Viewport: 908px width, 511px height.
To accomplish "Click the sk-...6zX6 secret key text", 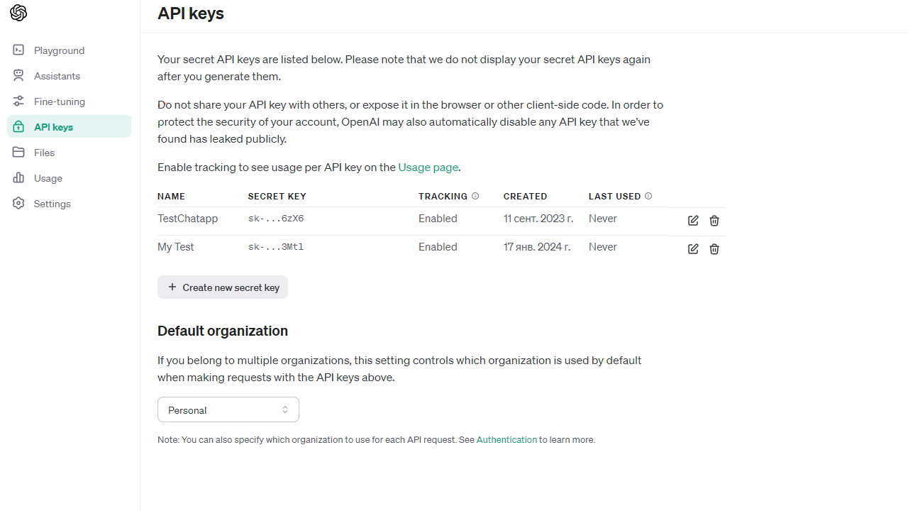I will tap(276, 219).
